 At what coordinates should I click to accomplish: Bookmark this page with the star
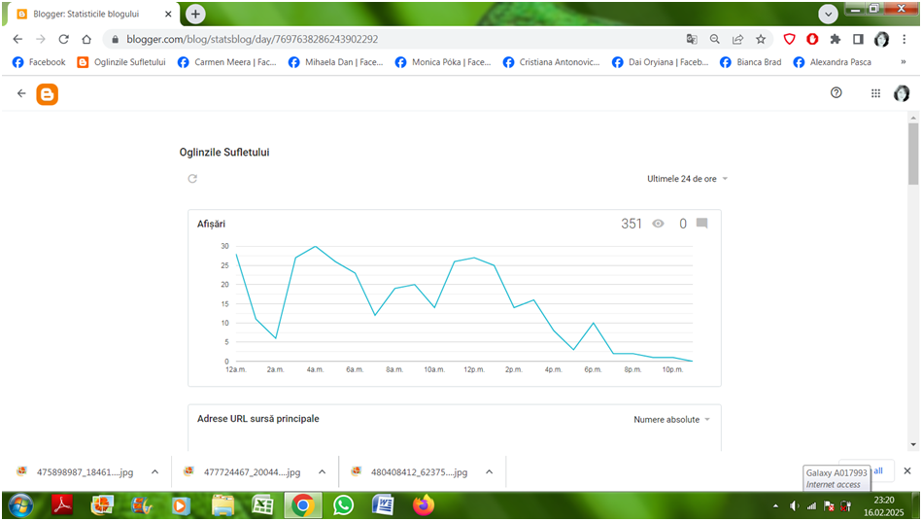(761, 40)
